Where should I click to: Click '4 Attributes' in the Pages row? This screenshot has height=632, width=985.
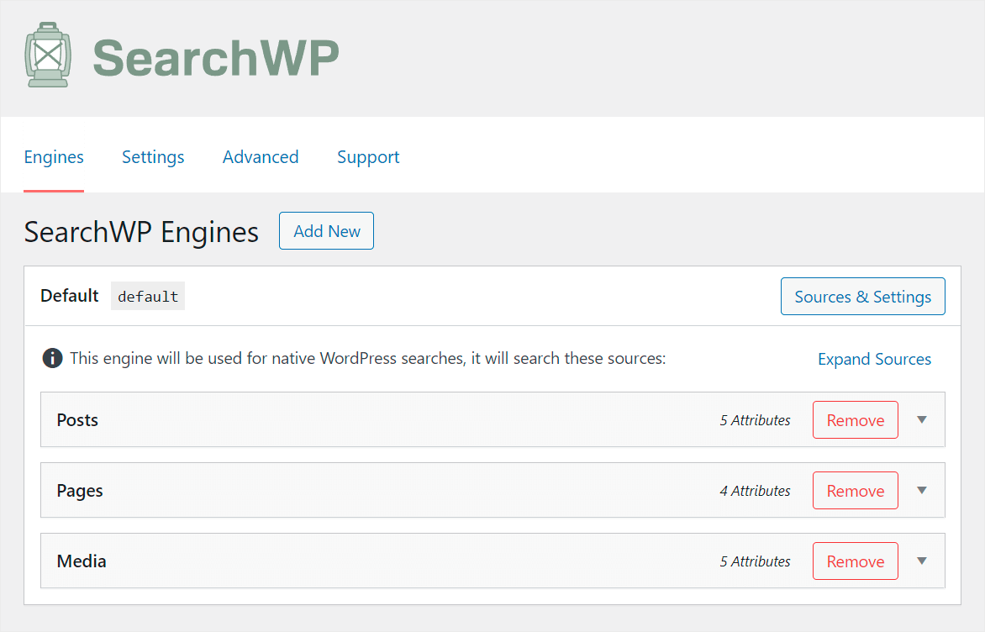[755, 491]
